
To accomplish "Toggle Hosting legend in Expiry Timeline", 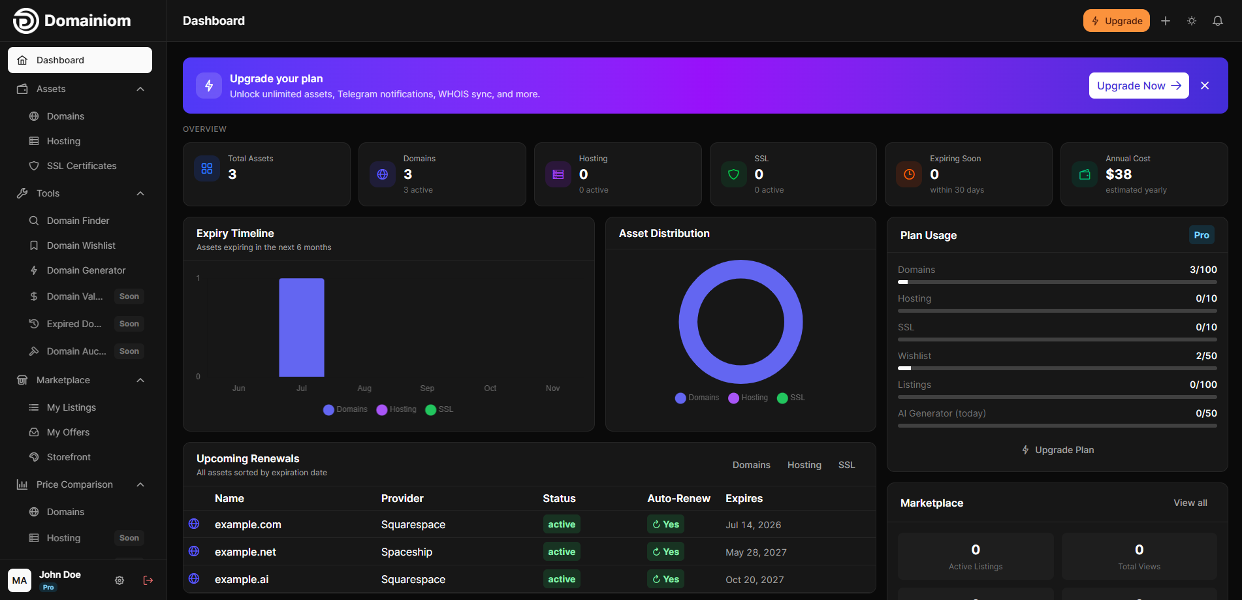I will (x=396, y=409).
